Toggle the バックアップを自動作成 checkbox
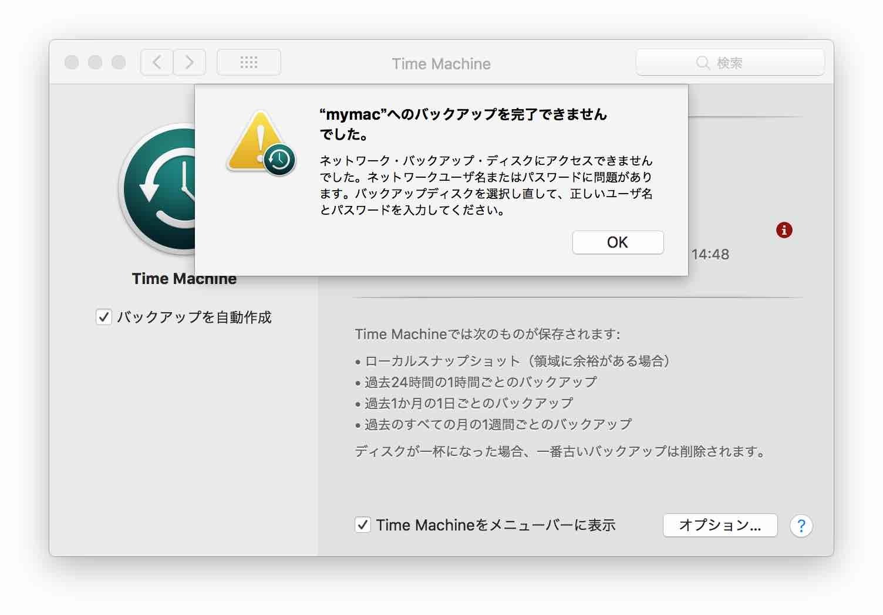Viewport: 883px width, 615px height. click(103, 317)
